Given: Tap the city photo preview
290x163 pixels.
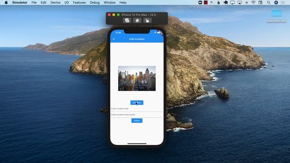Looking at the screenshot, I should [137, 78].
